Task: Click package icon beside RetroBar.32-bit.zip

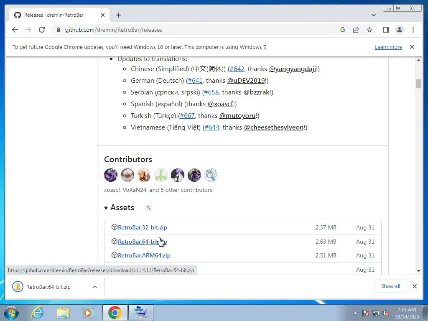Action: [115, 227]
